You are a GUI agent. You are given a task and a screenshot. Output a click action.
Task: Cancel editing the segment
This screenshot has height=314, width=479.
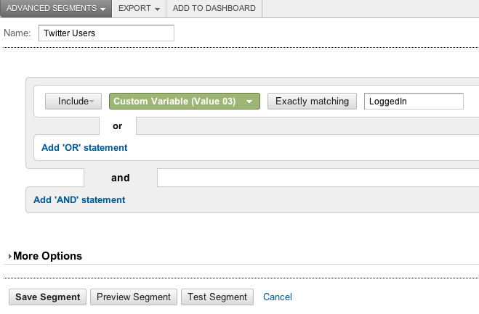point(278,297)
